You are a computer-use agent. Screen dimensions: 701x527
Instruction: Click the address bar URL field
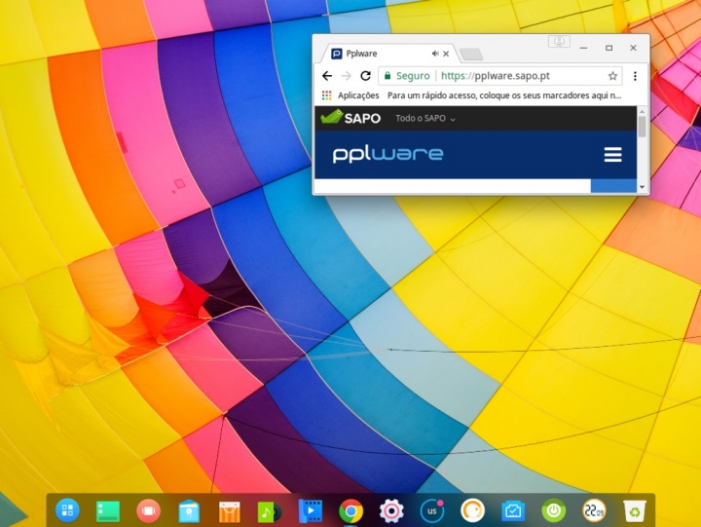(516, 76)
